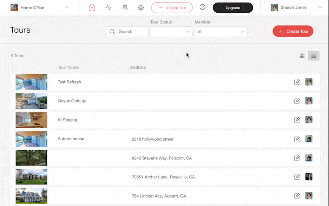329x206 pixels.
Task: Click the tour Search input field
Action: 128,32
